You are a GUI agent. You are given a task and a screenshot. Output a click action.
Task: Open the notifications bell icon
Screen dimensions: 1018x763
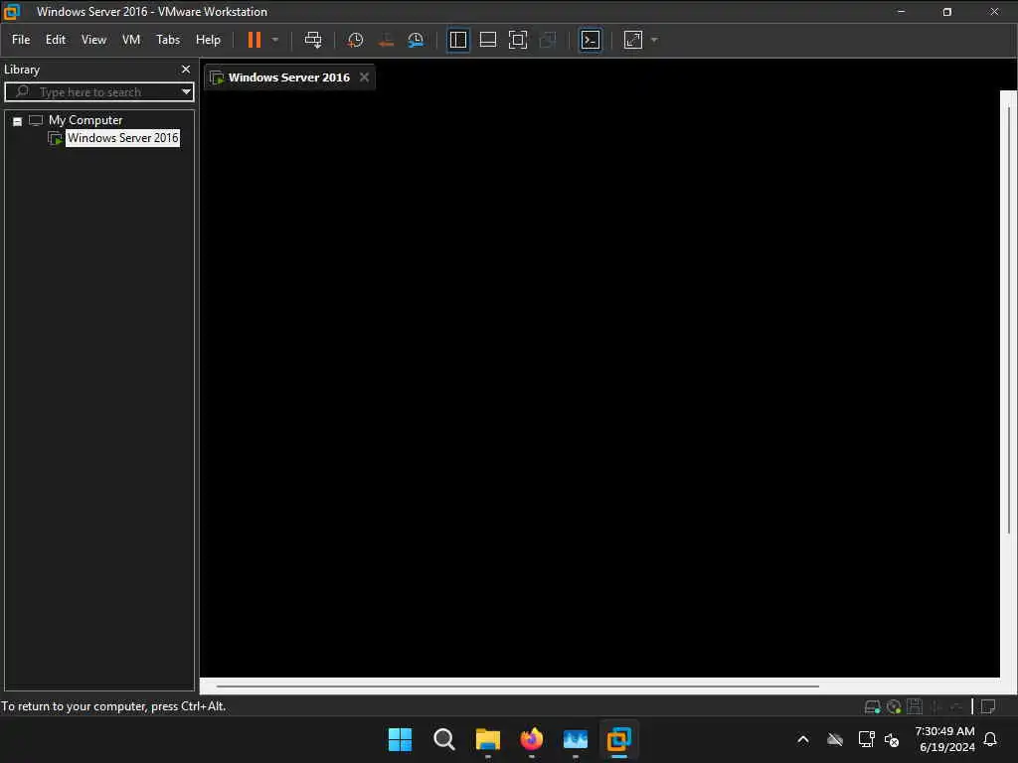[991, 739]
